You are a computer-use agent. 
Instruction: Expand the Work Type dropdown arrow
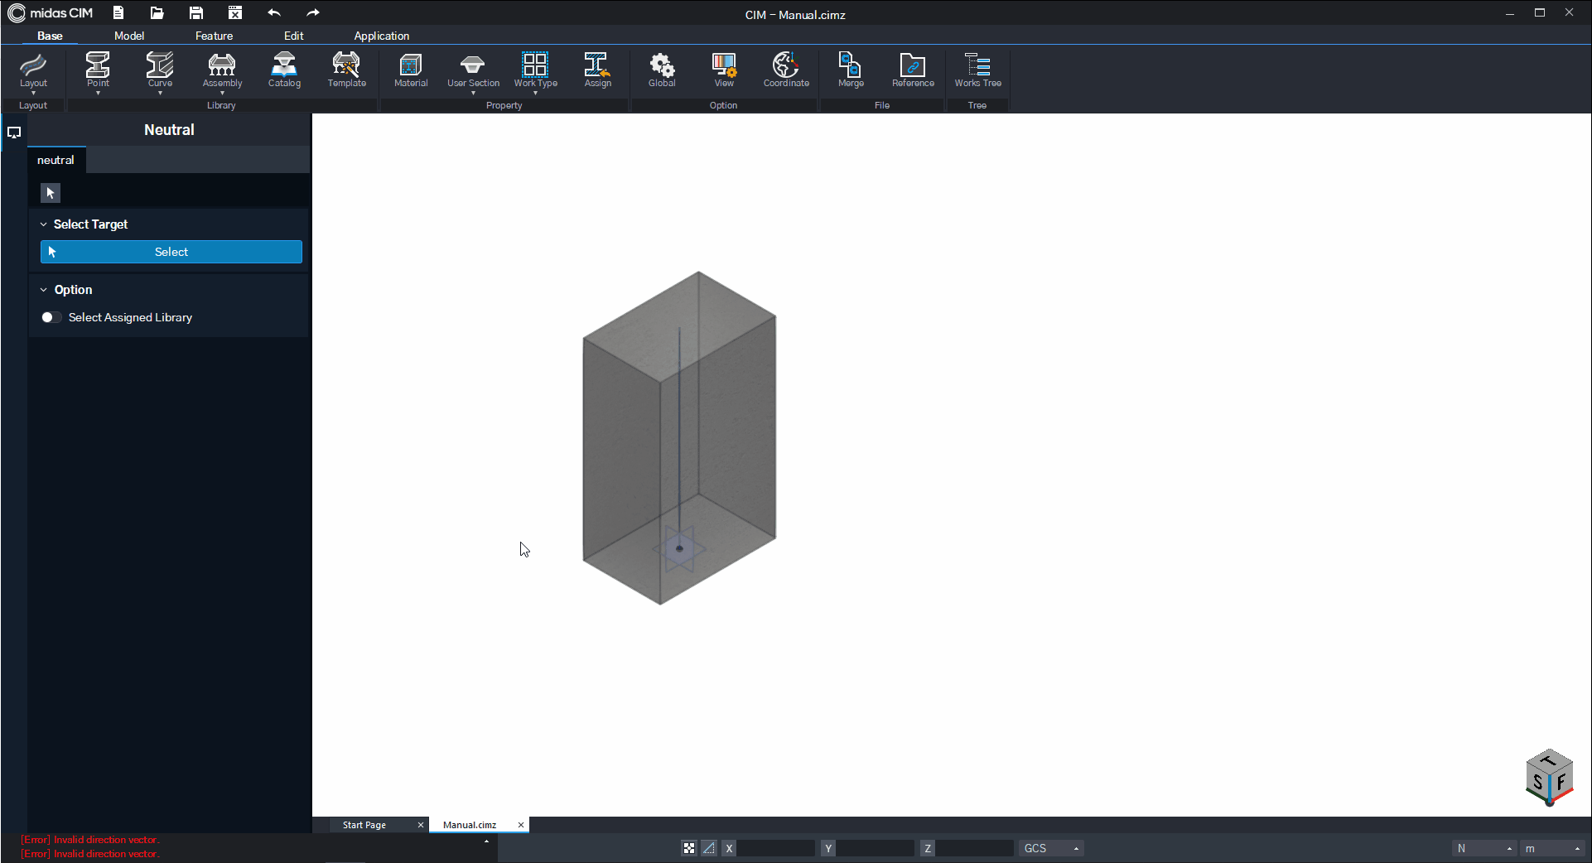(x=535, y=93)
